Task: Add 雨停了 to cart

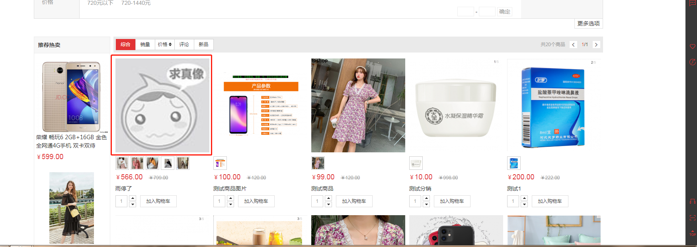Action: click(158, 201)
